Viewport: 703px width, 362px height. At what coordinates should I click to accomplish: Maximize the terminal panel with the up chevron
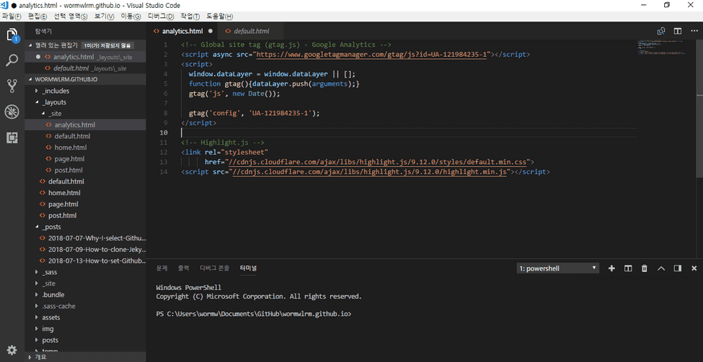[x=661, y=268]
